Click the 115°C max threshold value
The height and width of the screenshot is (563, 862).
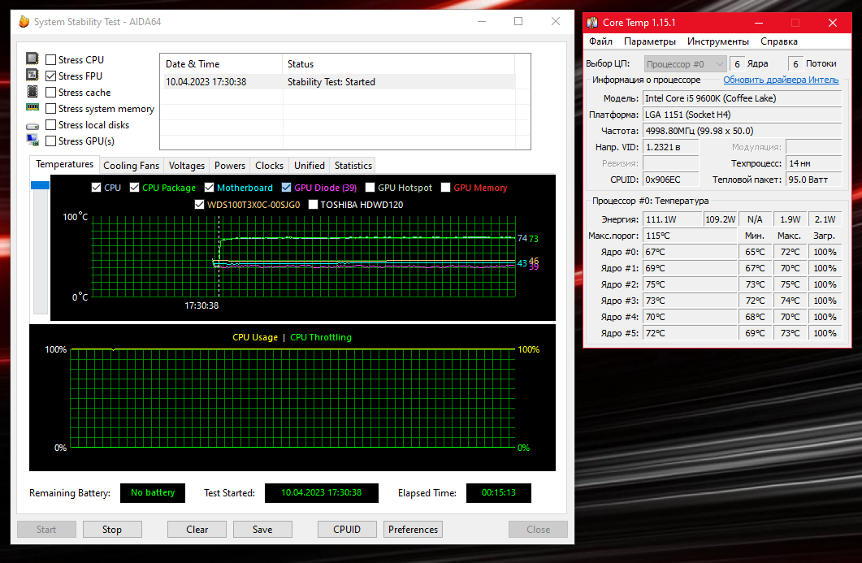click(x=690, y=236)
